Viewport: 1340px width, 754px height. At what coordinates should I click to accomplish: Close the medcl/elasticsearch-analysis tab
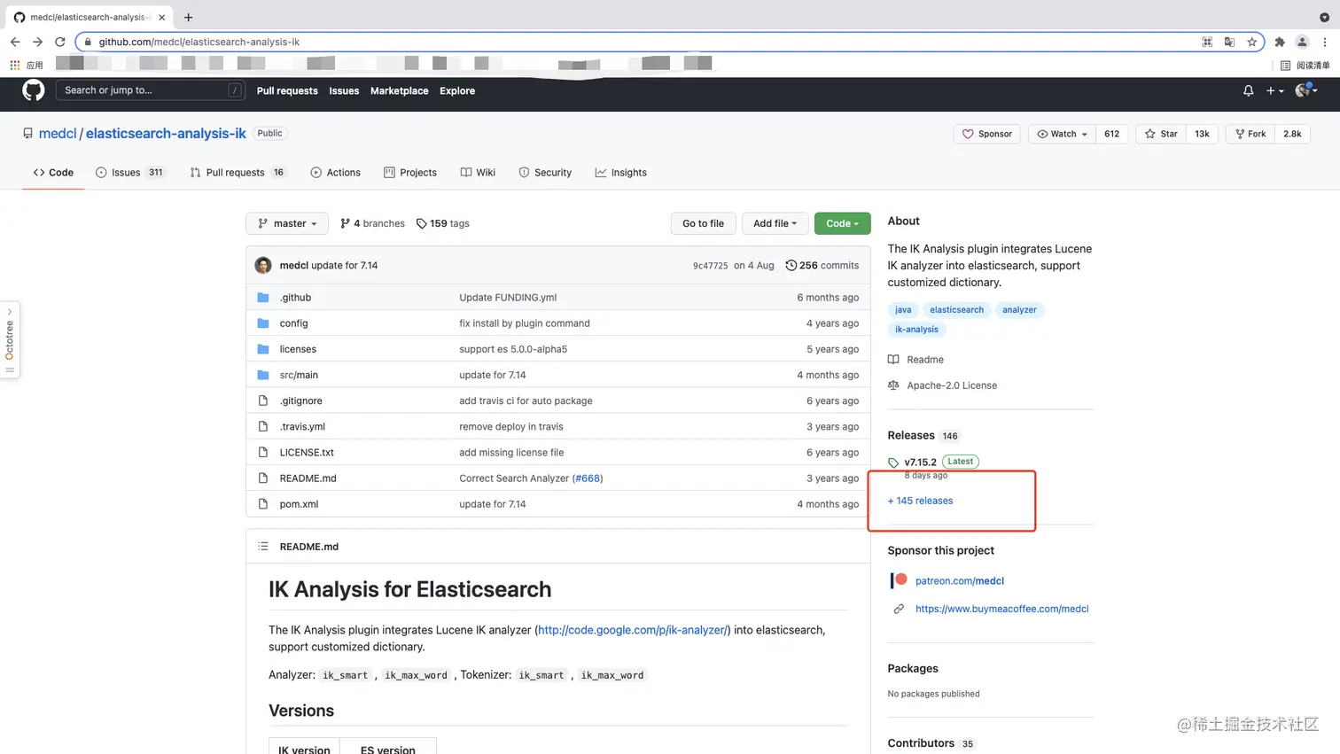(x=161, y=17)
